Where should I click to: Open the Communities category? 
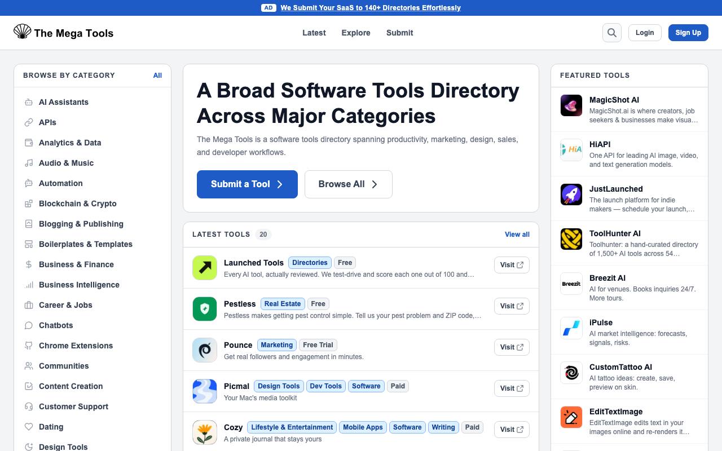coord(93,366)
